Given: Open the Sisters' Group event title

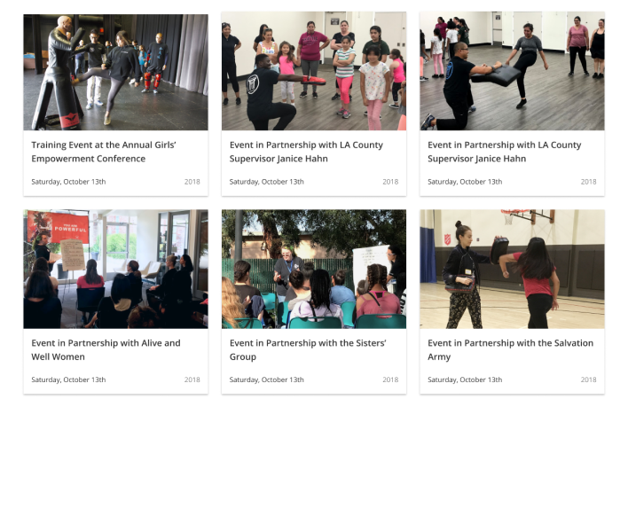Looking at the screenshot, I should [308, 350].
